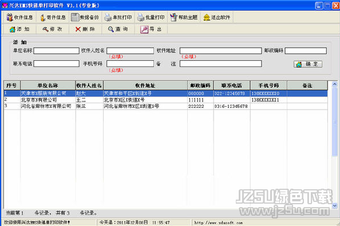
Task: Open 收件信息 recipient info toolbar button
Action: pyautogui.click(x=19, y=17)
